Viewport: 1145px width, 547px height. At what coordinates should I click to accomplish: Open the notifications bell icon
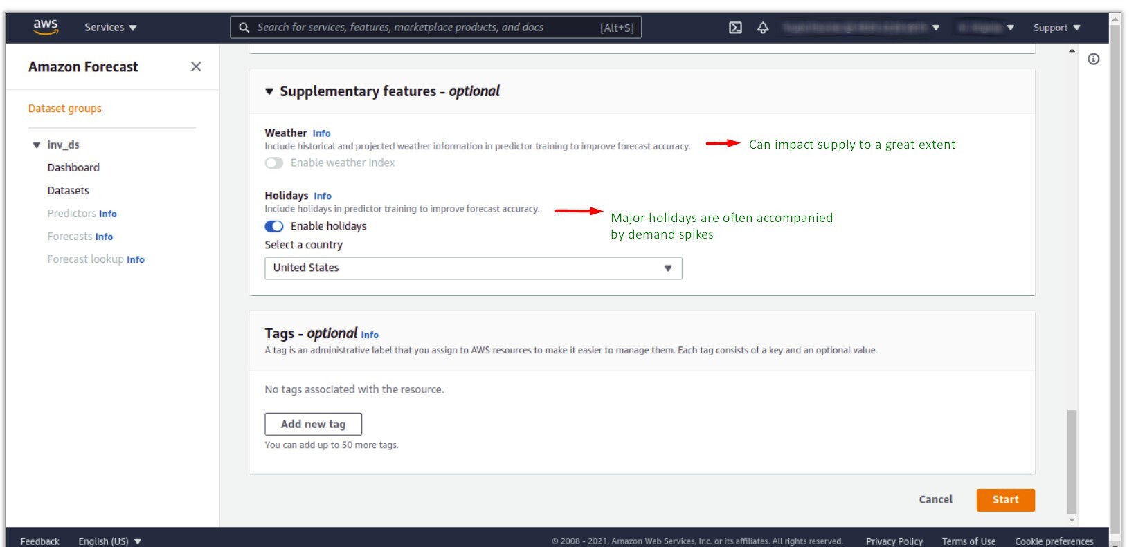pyautogui.click(x=763, y=28)
